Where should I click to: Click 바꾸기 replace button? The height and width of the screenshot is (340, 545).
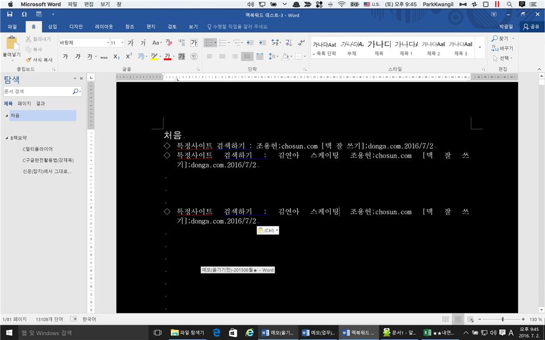502,48
